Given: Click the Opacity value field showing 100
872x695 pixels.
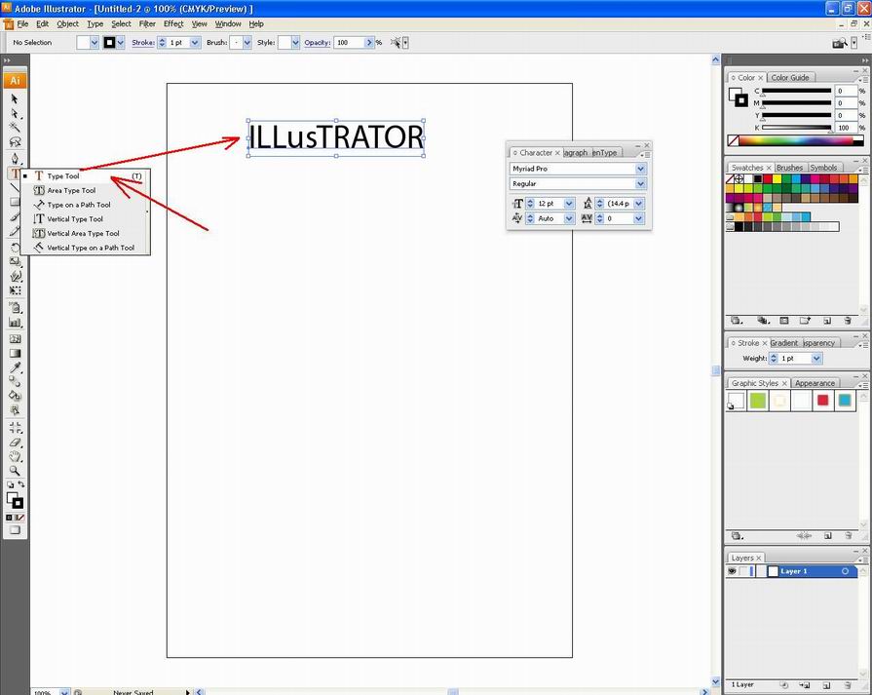Looking at the screenshot, I should (349, 42).
